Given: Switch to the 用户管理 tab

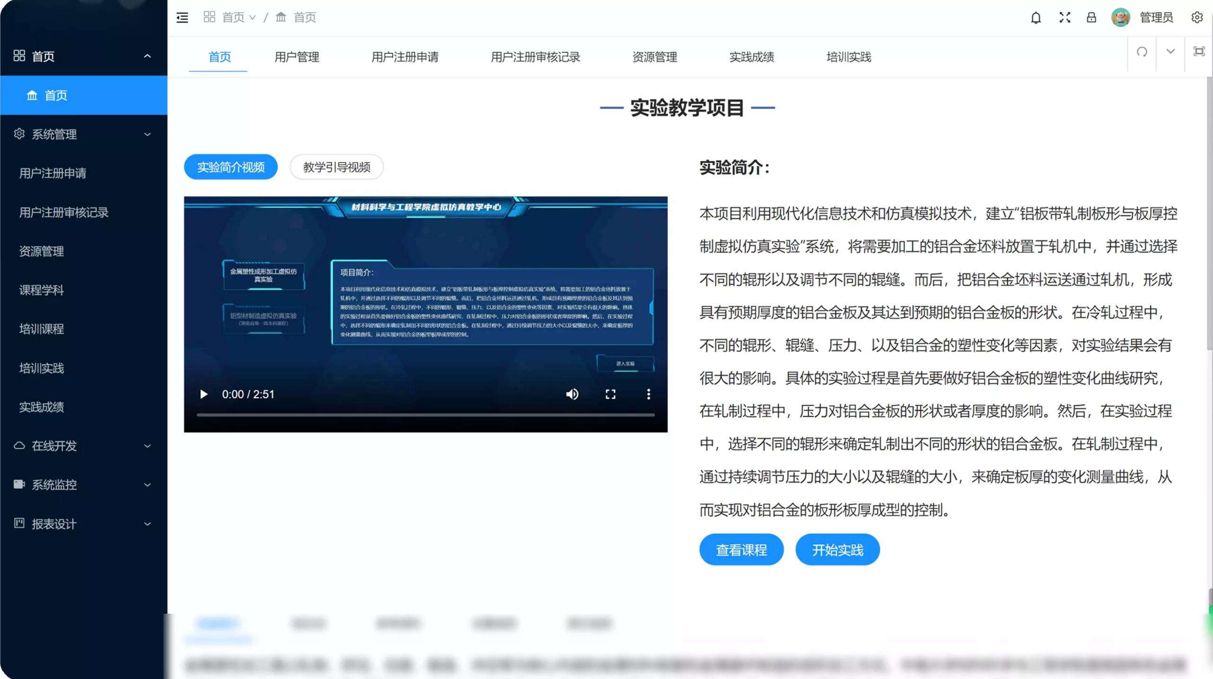Looking at the screenshot, I should click(297, 57).
